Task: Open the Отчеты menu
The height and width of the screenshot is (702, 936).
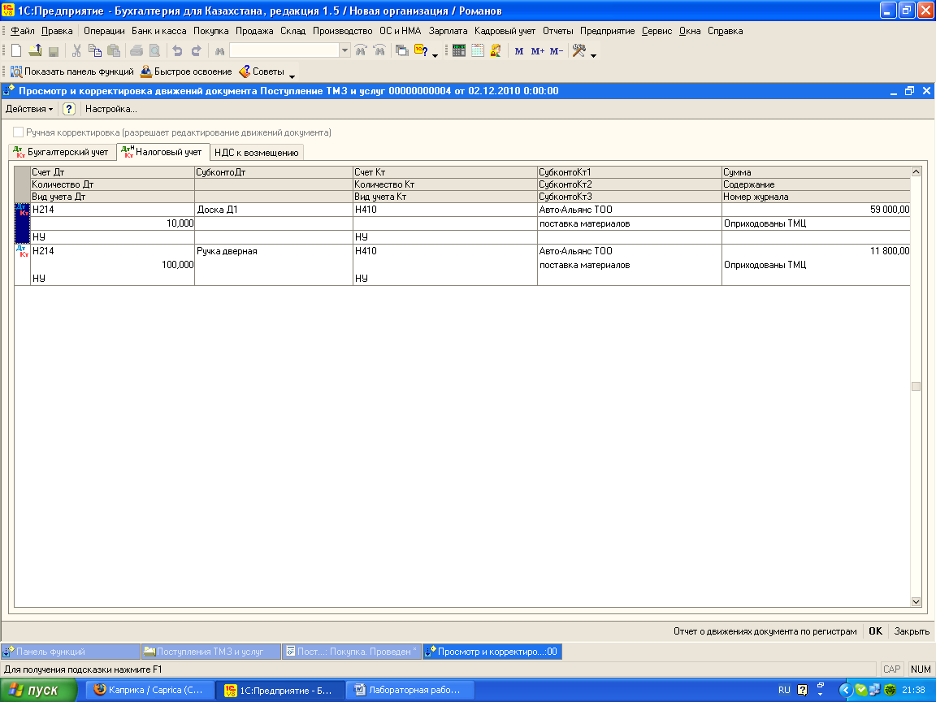Action: click(557, 31)
